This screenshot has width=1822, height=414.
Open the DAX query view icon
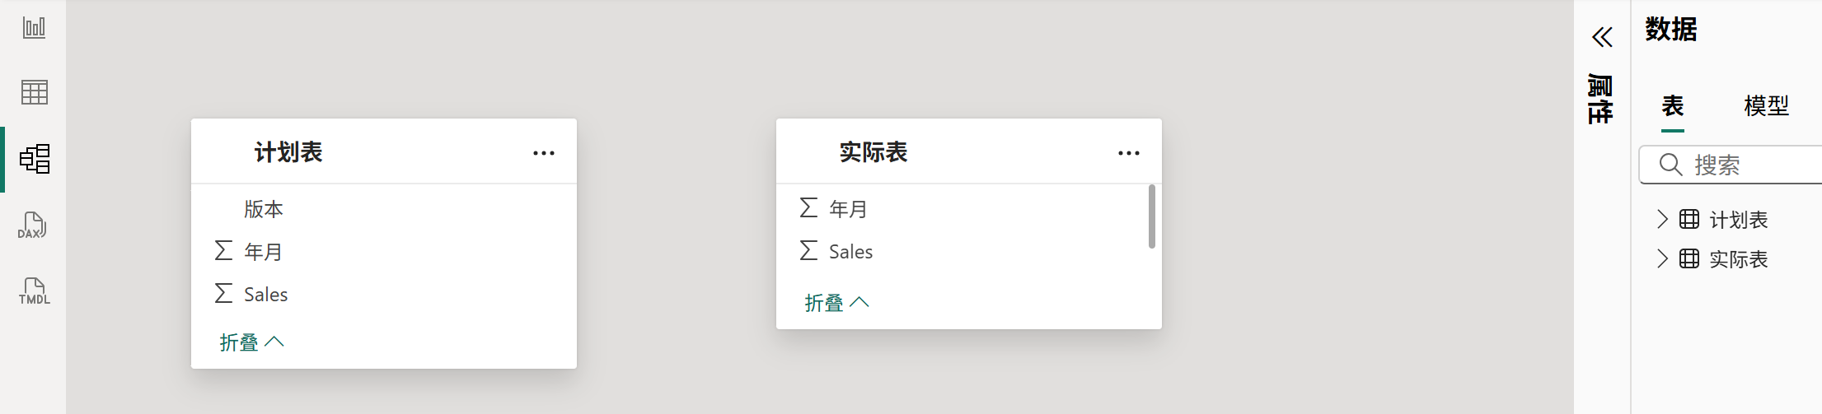pyautogui.click(x=33, y=225)
